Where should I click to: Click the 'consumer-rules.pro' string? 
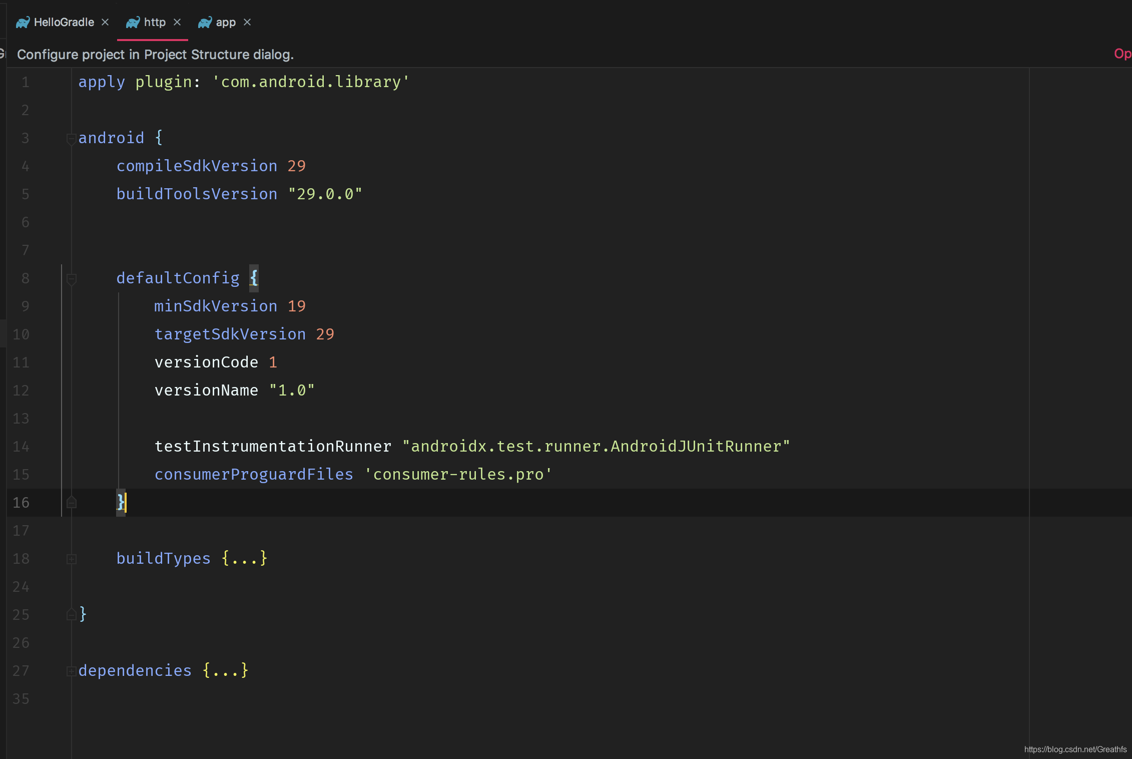(x=458, y=474)
